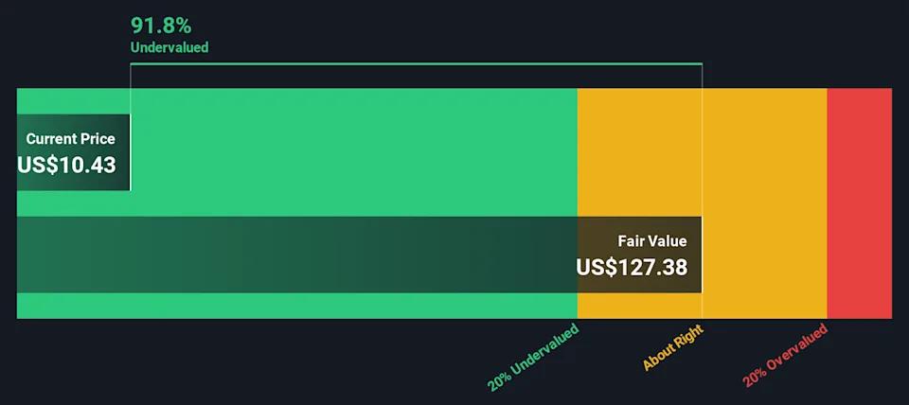Select the orange zone right of fair value line
The image size is (909, 405).
click(x=765, y=203)
